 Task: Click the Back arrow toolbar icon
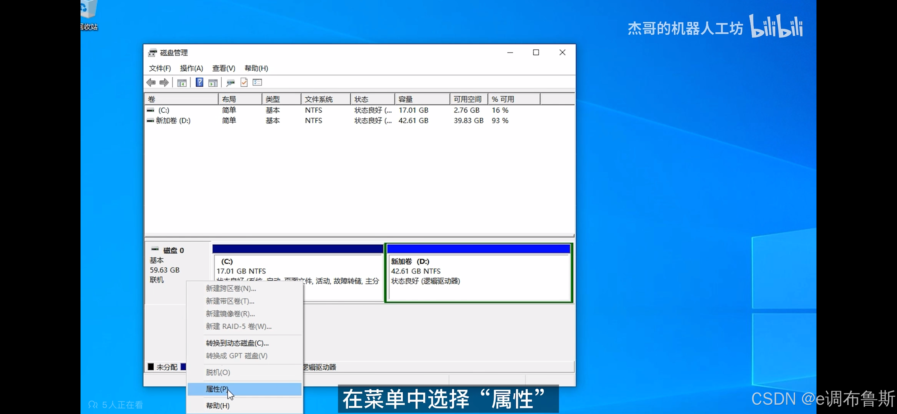pos(151,82)
